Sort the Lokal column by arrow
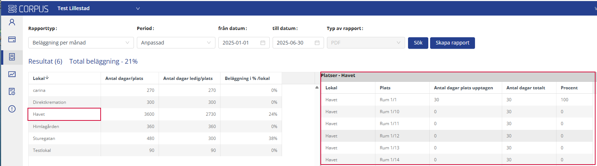Screen dimensions: 597x166 [x=47, y=78]
